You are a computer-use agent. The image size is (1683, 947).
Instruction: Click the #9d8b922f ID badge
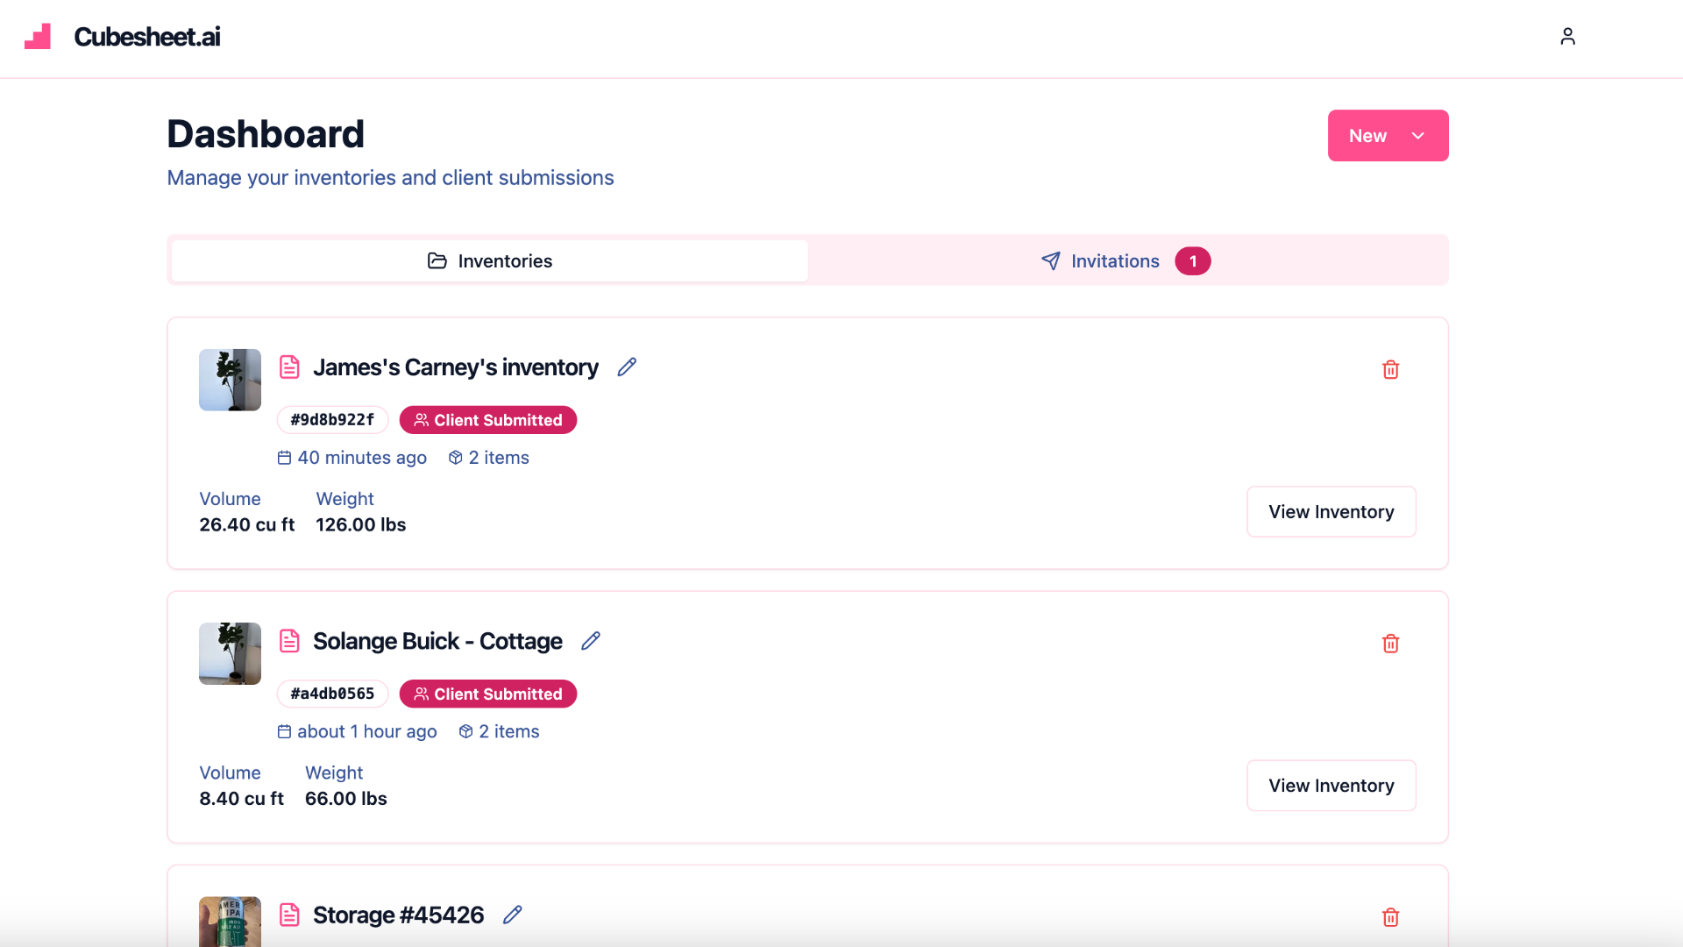(332, 419)
